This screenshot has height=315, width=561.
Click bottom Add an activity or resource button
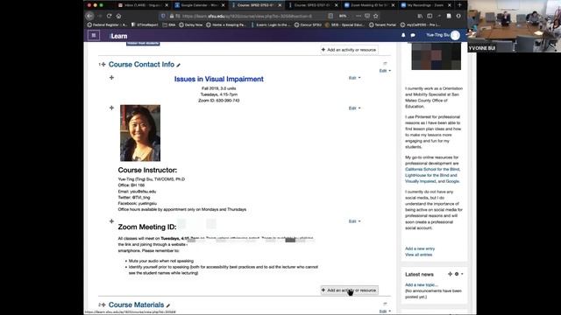(349, 290)
